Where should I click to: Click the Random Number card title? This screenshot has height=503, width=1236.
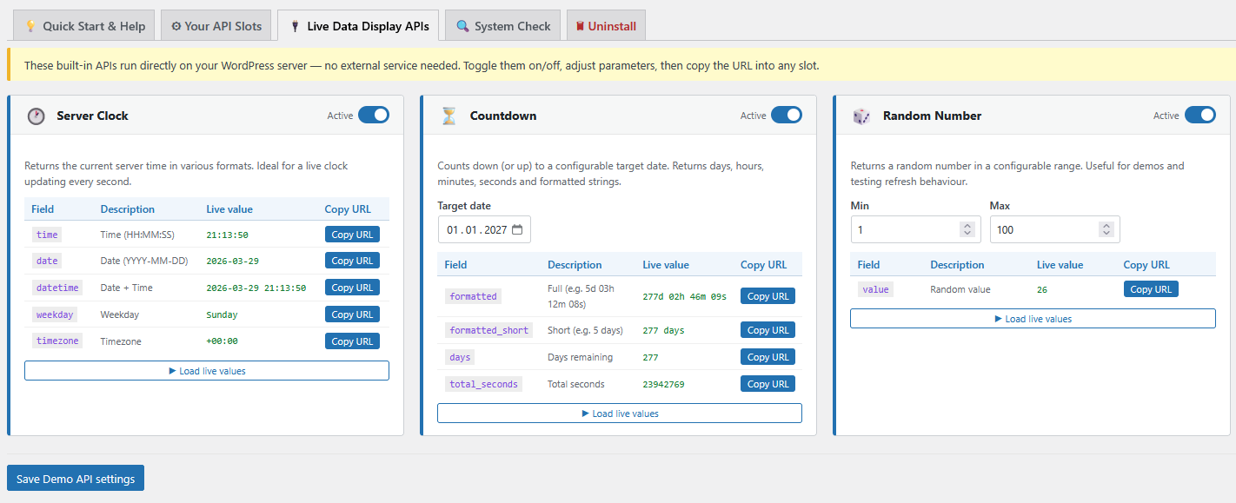point(932,116)
